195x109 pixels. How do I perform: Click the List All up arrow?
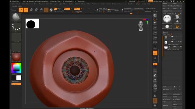(175, 87)
